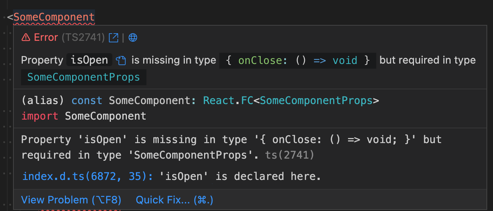The width and height of the screenshot is (493, 211).
Task: Open the Quick Fix menu link
Action: tap(174, 200)
